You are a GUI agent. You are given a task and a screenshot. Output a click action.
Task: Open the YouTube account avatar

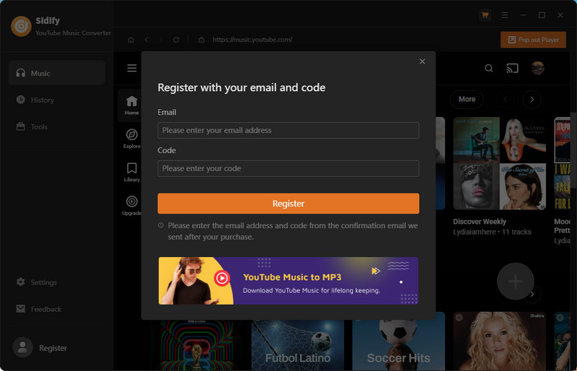(537, 68)
